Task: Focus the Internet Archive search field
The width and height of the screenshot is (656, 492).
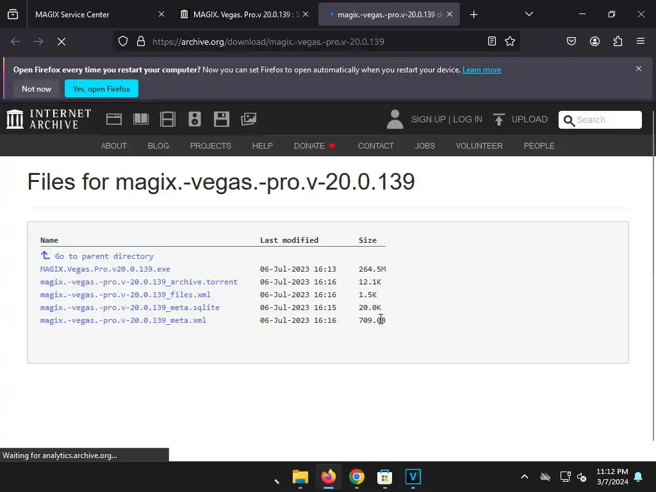Action: coord(600,120)
